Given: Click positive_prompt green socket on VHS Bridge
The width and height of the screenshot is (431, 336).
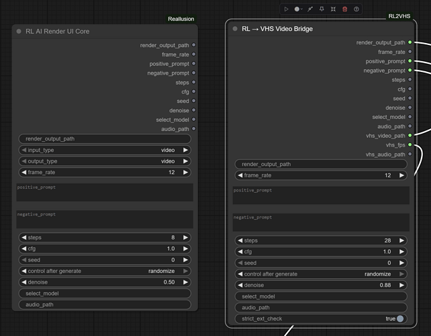Looking at the screenshot, I should coord(410,61).
